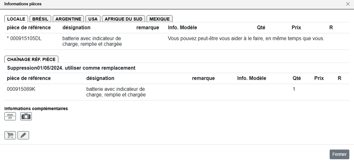The width and height of the screenshot is (354, 162).
Task: Select the CHAÎNAGE RÉF. PIÈCE tab
Action: [x=31, y=59]
